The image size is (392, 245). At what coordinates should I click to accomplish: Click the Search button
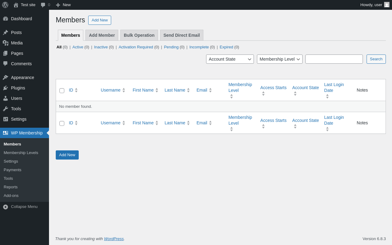(x=376, y=59)
